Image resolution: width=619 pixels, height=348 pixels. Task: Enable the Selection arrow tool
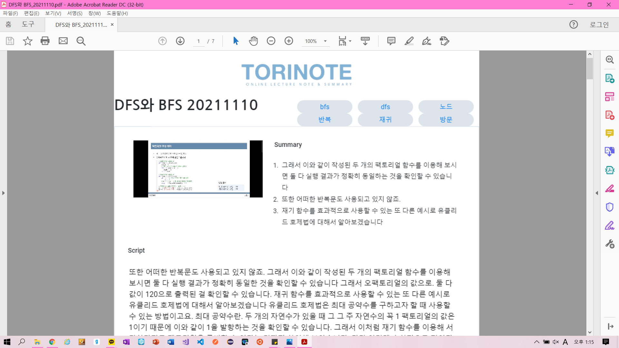pyautogui.click(x=236, y=41)
